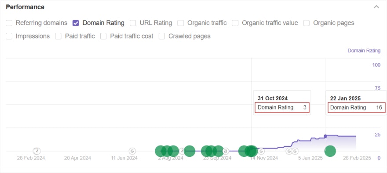The width and height of the screenshot is (387, 173).
Task: Check the Crawled pages checkbox
Action: (x=162, y=36)
